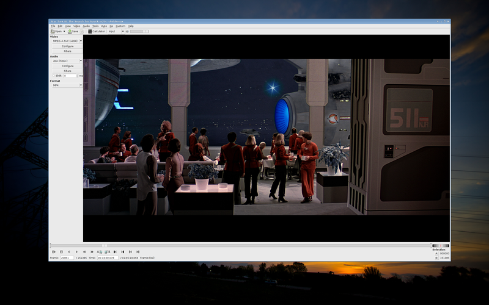Open the Input/Output preview dropdown
Viewport: 489px width, 305px height.
click(116, 32)
